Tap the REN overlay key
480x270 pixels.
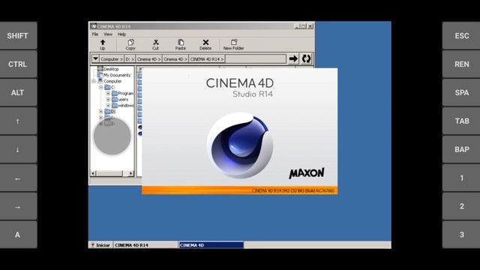(x=461, y=64)
